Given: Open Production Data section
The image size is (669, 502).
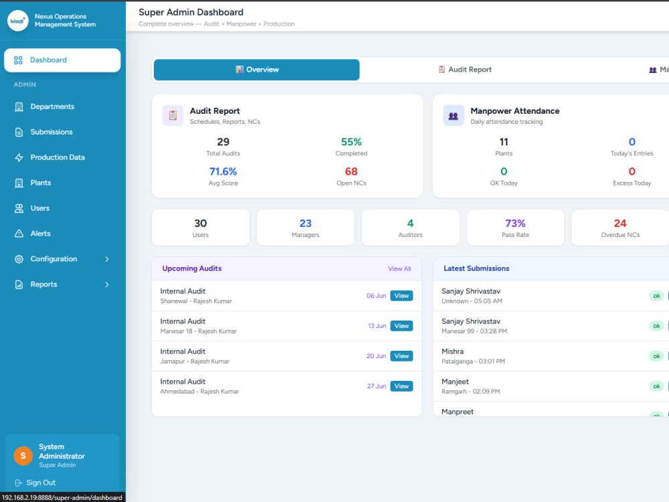Looking at the screenshot, I should (x=62, y=157).
